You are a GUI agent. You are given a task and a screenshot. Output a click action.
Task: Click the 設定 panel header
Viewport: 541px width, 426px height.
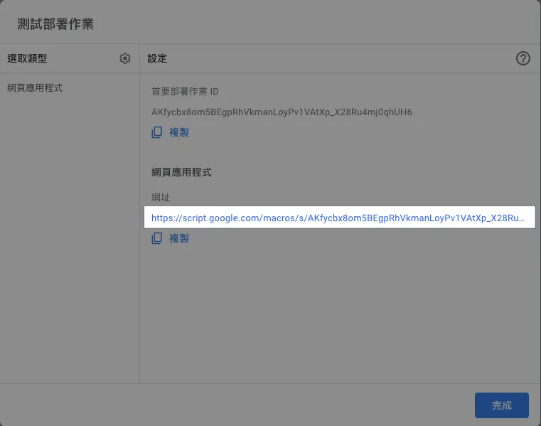pos(157,58)
